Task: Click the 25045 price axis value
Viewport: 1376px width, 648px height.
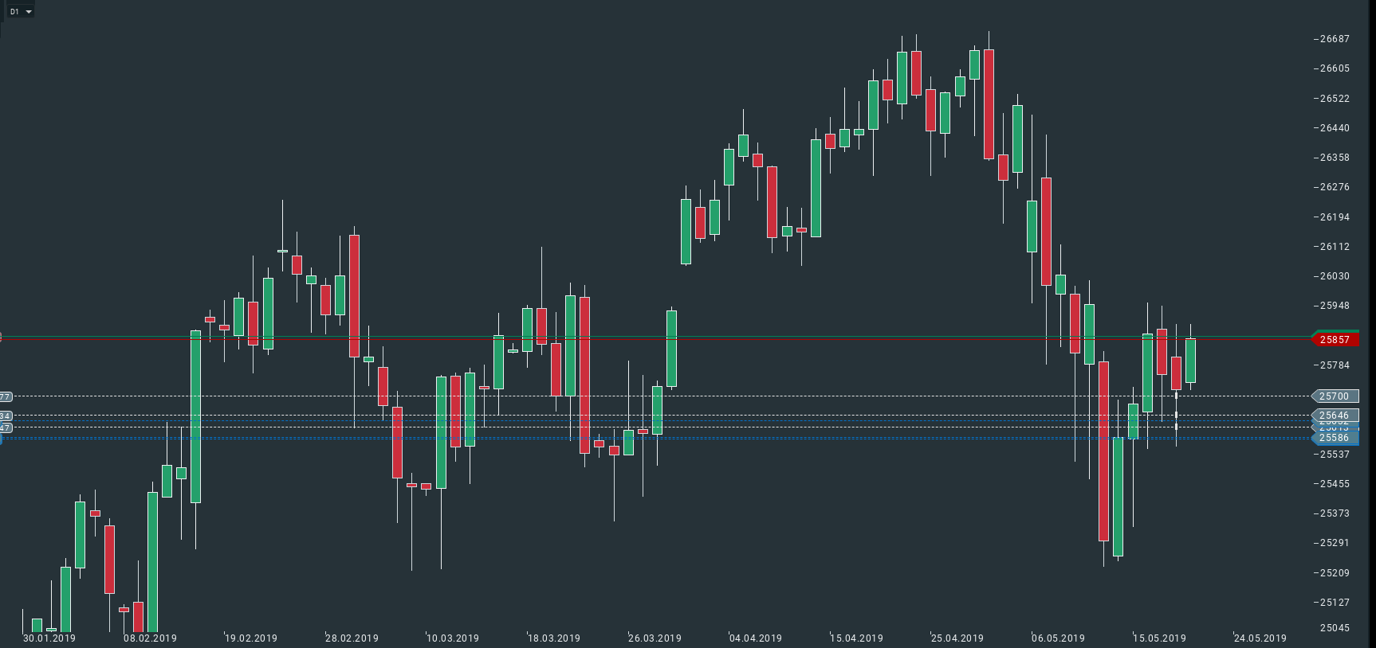Action: click(1335, 628)
